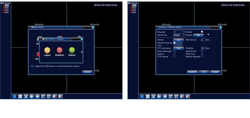Click red play record icon, Motion Detect screen toolbar
This screenshot has height=118, width=250.
click(182, 96)
